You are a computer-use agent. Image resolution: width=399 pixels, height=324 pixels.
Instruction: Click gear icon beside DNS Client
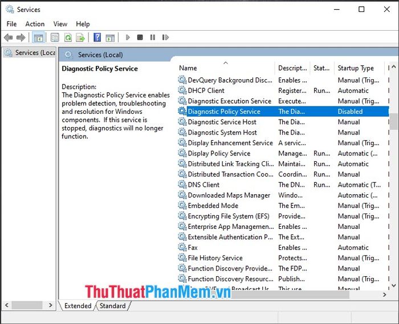(182, 184)
